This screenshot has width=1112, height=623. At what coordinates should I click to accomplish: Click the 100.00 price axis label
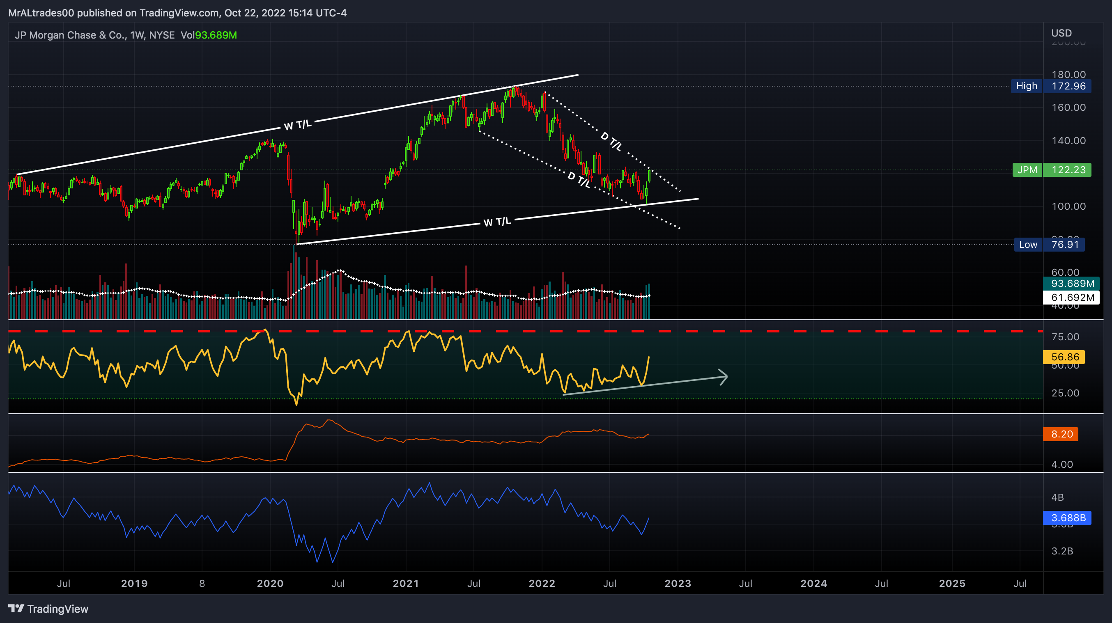click(1068, 206)
